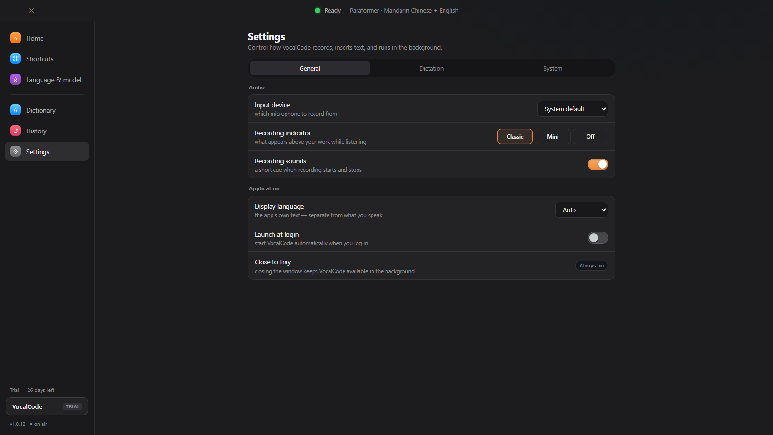Click the orange Home sidebar icon
Screen dimensions: 773x435
coord(15,38)
